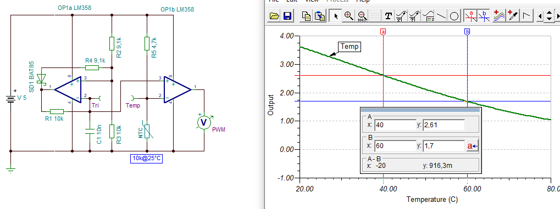Click the red cursor a marker handle
This screenshot has width=560, height=209.
point(384,32)
